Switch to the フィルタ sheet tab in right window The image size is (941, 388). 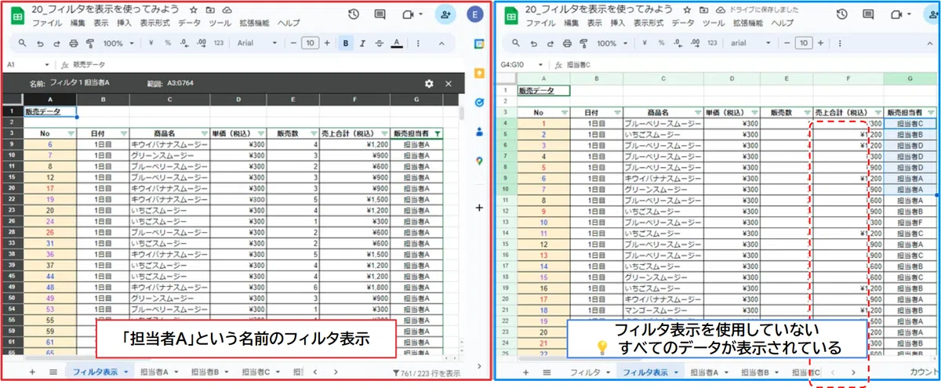click(x=585, y=372)
